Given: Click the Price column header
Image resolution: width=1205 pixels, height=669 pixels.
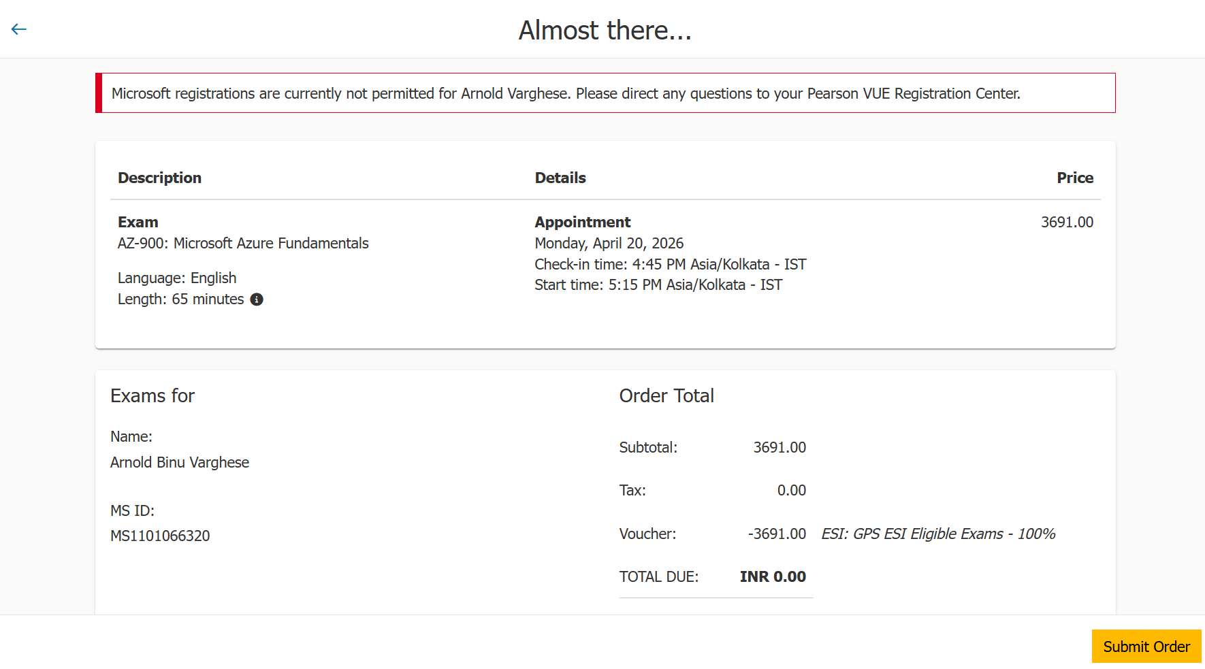Looking at the screenshot, I should pyautogui.click(x=1075, y=178).
